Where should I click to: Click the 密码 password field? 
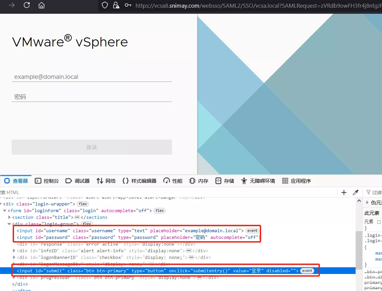(92, 97)
